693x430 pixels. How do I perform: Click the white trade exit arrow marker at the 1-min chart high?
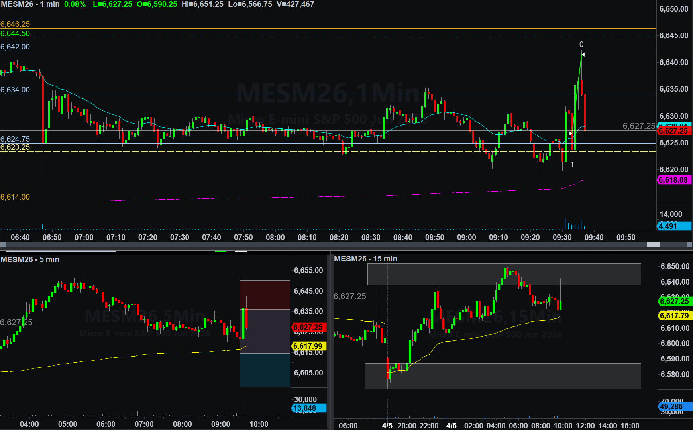(x=583, y=54)
